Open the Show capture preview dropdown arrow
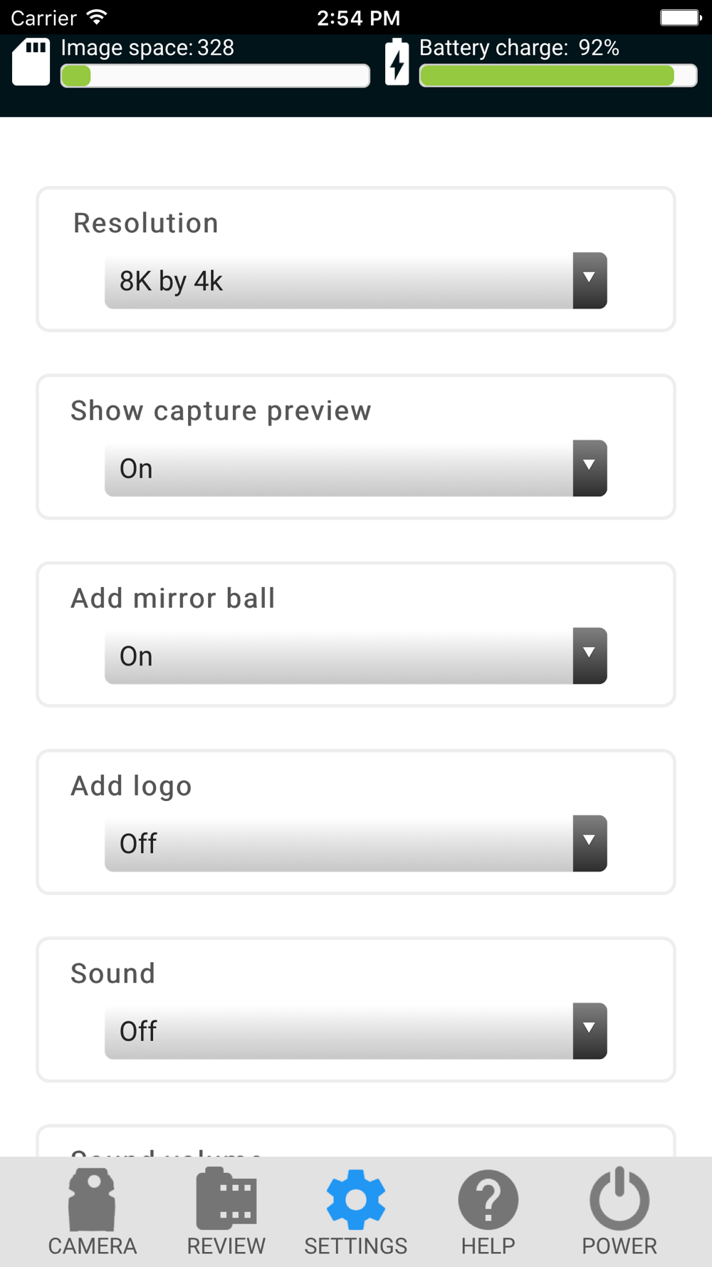The image size is (712, 1267). (590, 468)
